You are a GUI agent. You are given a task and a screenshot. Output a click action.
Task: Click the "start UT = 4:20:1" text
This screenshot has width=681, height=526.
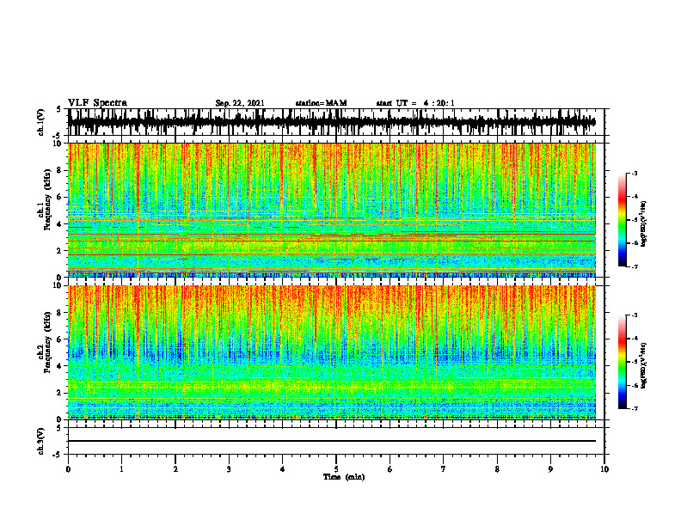415,103
